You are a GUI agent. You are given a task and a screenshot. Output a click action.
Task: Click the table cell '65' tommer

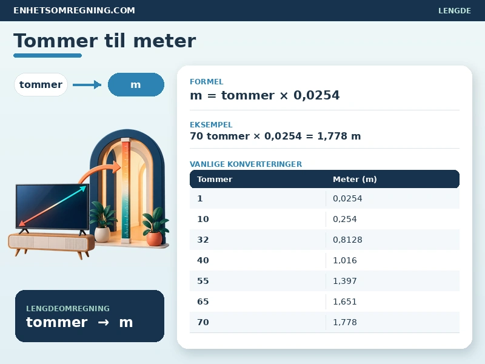click(x=203, y=302)
